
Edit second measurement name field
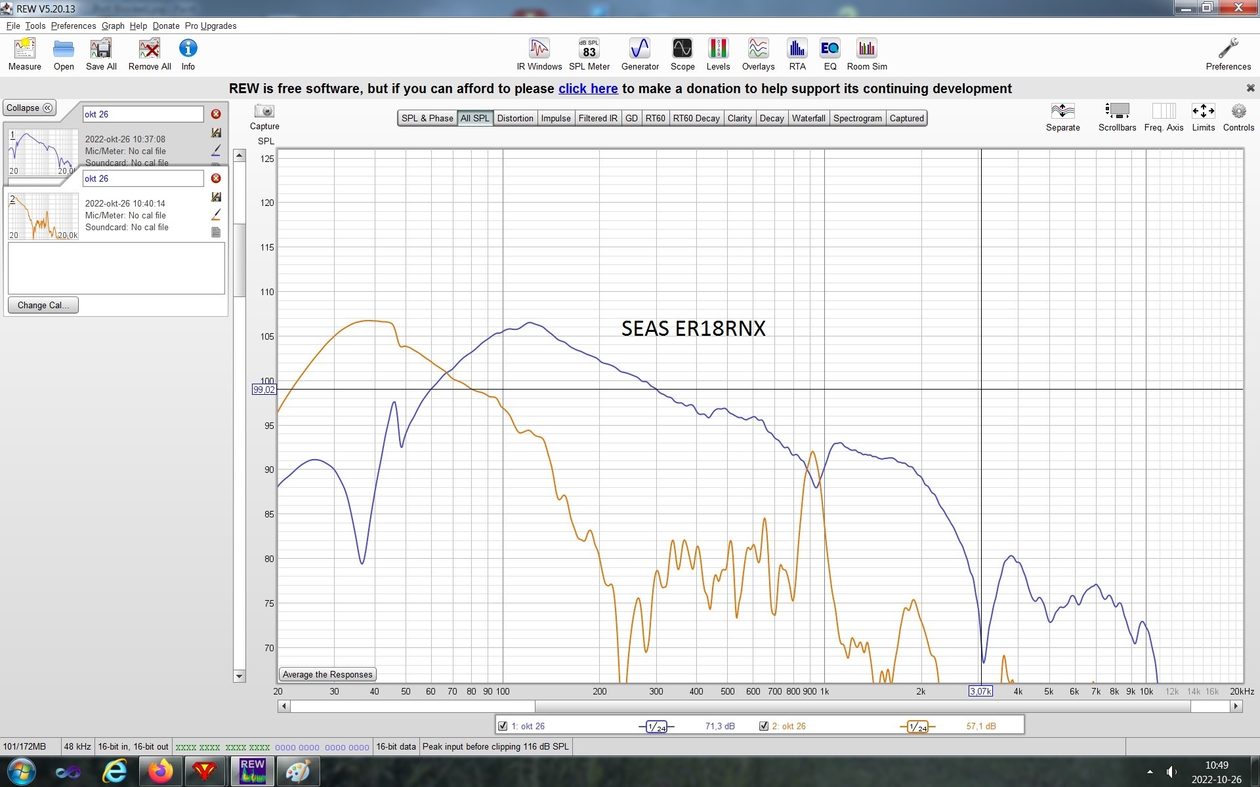coord(143,178)
